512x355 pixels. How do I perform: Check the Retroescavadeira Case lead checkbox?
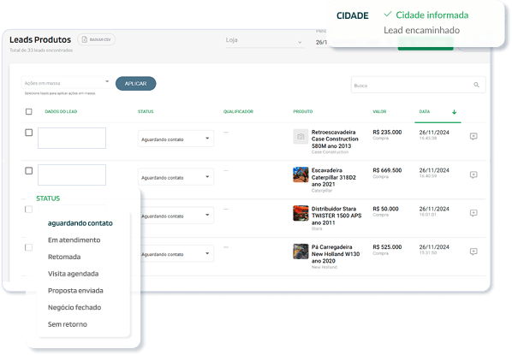[x=29, y=133]
